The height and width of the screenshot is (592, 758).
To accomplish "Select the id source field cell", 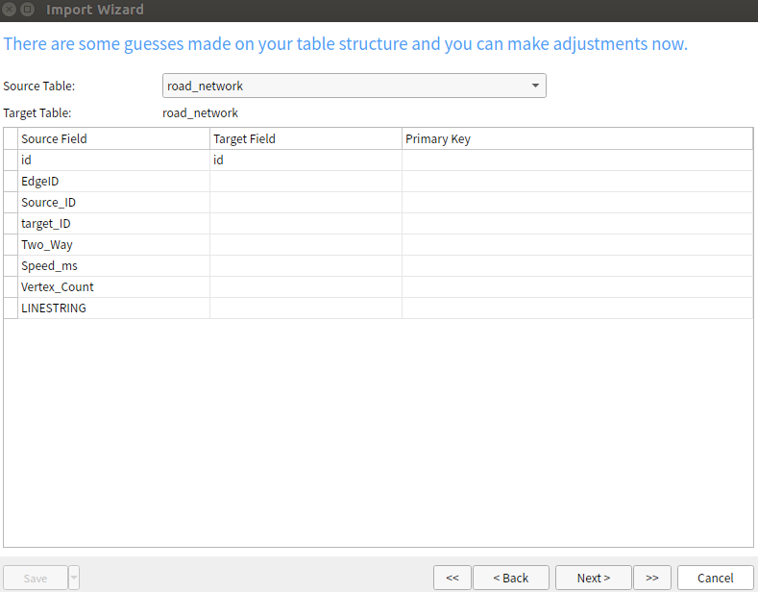I will (x=113, y=160).
